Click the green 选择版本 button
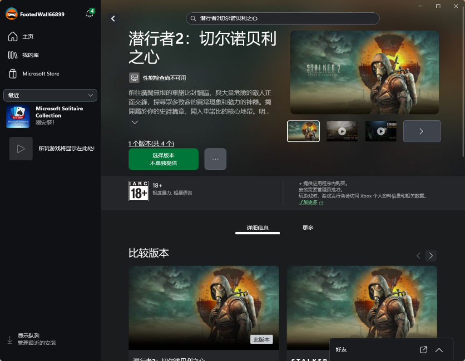The height and width of the screenshot is (361, 465). pyautogui.click(x=163, y=159)
